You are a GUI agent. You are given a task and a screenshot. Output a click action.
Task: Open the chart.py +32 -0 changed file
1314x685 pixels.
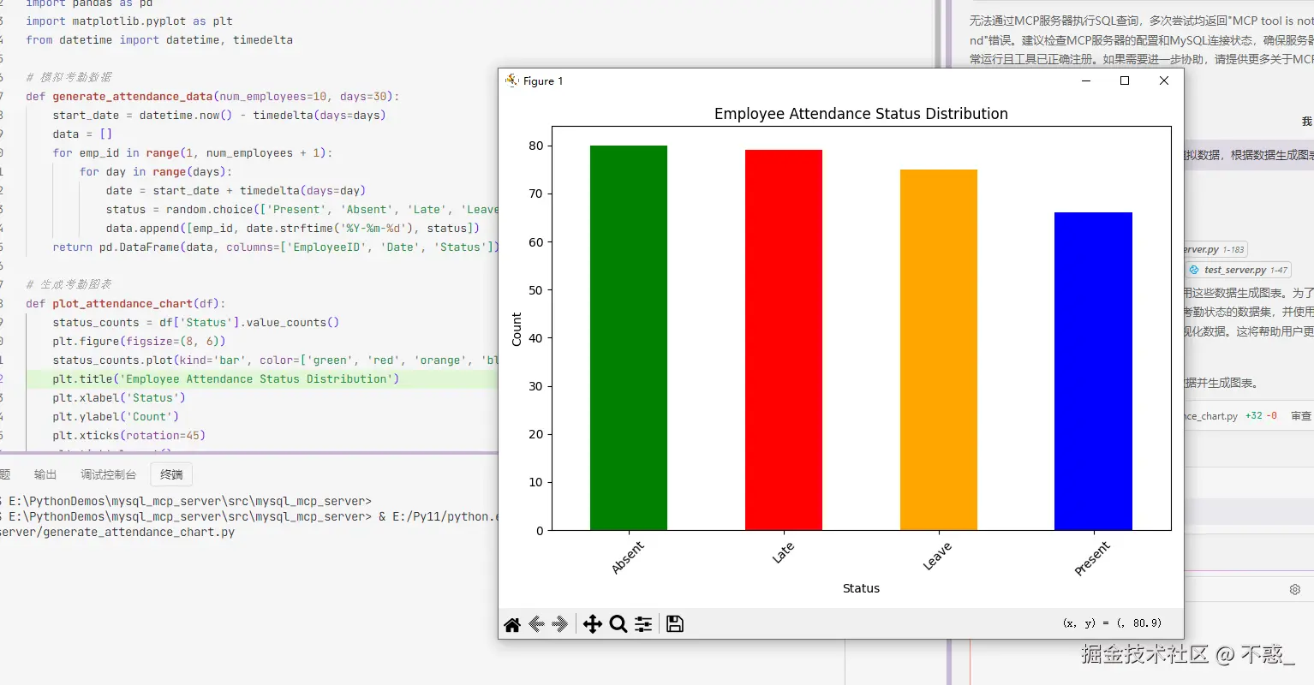pos(1231,416)
